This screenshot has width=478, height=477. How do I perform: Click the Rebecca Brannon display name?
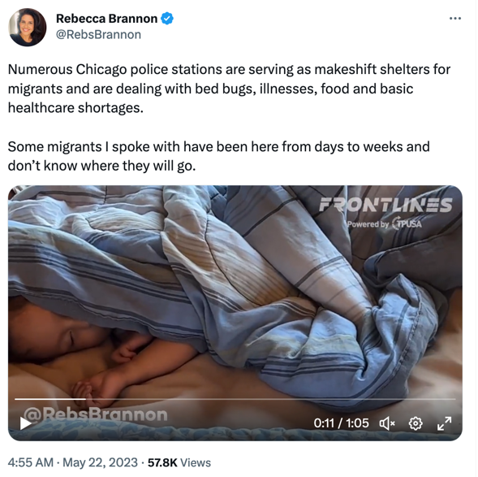[x=106, y=19]
